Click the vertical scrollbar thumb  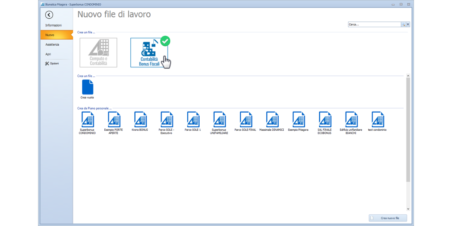(x=408, y=130)
